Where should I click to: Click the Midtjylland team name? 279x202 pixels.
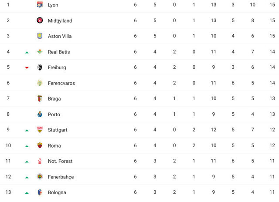pyautogui.click(x=60, y=20)
